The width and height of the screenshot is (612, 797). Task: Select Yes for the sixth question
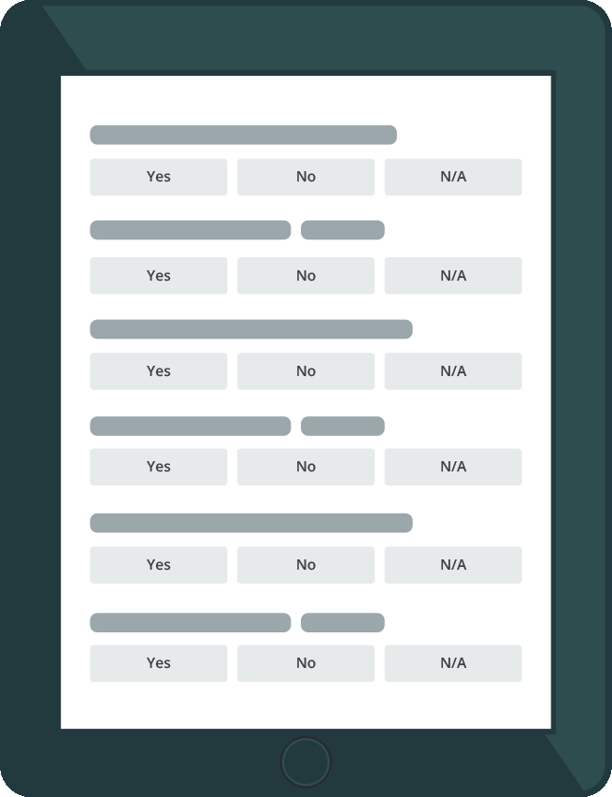159,663
